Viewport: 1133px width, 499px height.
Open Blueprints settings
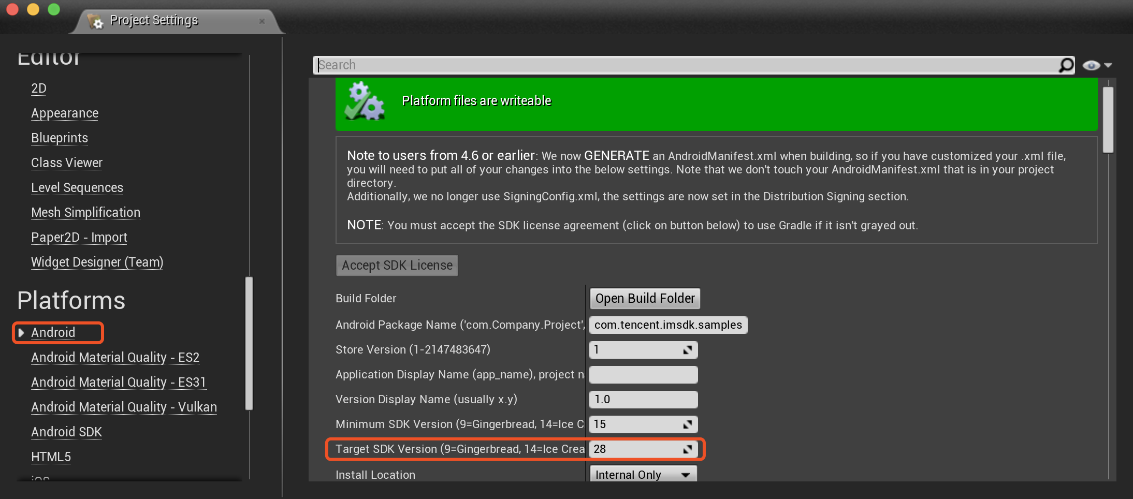[x=60, y=138]
